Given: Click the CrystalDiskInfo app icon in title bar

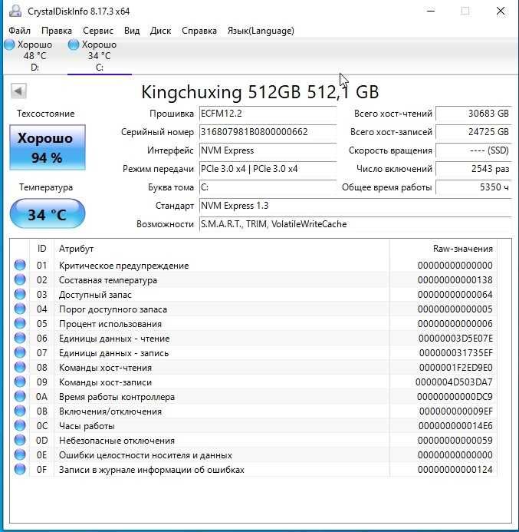Looking at the screenshot, I should coord(15,11).
